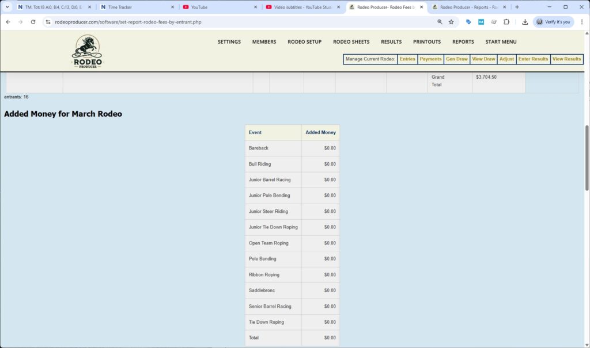Open Entries in Manage Current Rodeo bar
590x348 pixels.
(x=407, y=59)
